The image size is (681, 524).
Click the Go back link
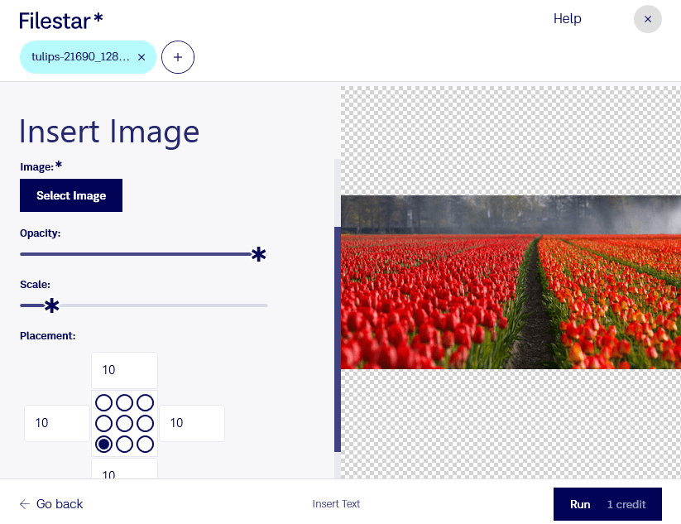[x=51, y=504]
